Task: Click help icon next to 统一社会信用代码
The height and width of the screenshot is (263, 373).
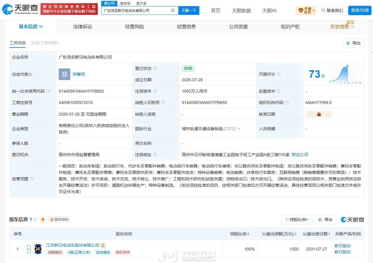Action: (x=48, y=91)
